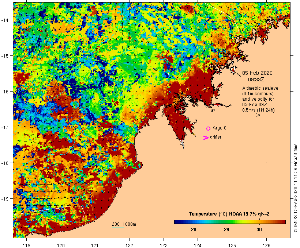The width and height of the screenshot is (300, 248).
Task: Click latitude axis label -16
Action: tap(5, 92)
